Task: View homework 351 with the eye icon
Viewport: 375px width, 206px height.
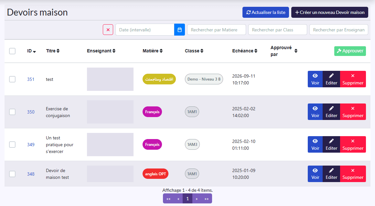Action: [315, 79]
